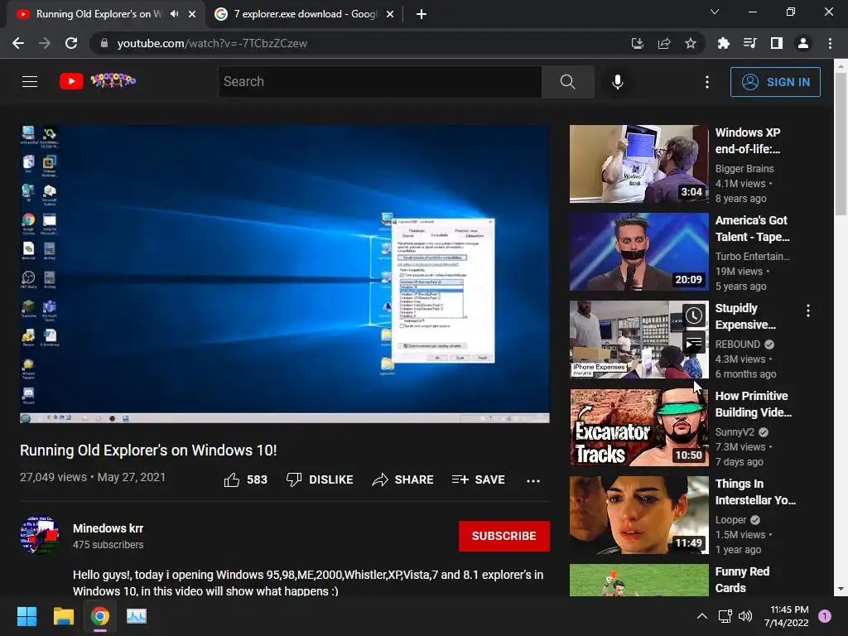Mute the YouTube tab audio icon
The image size is (848, 636).
click(x=174, y=14)
